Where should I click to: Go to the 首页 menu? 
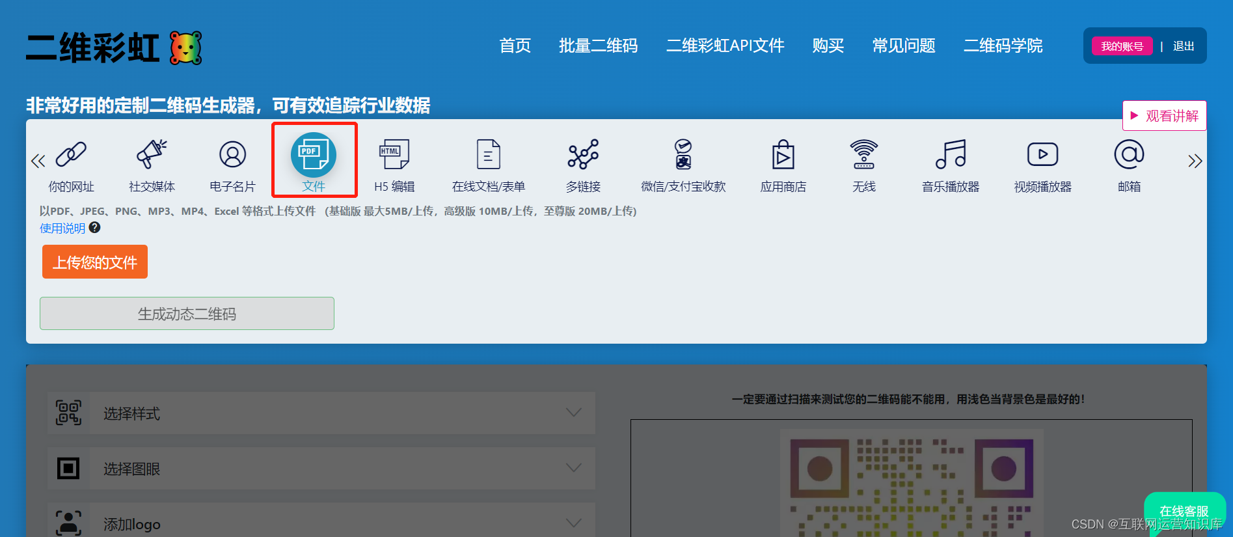coord(515,46)
